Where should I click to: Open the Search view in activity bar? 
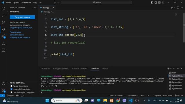click(3, 15)
